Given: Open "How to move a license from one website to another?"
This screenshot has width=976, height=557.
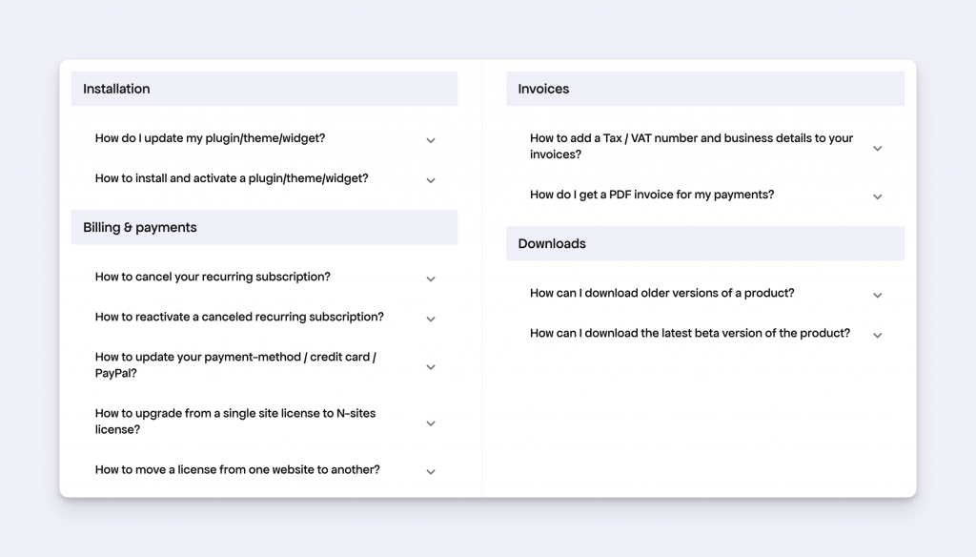Looking at the screenshot, I should click(x=431, y=471).
